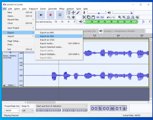Open Speakers / Headphones device dropdown
The height and width of the screenshot is (120, 153).
[124, 31]
